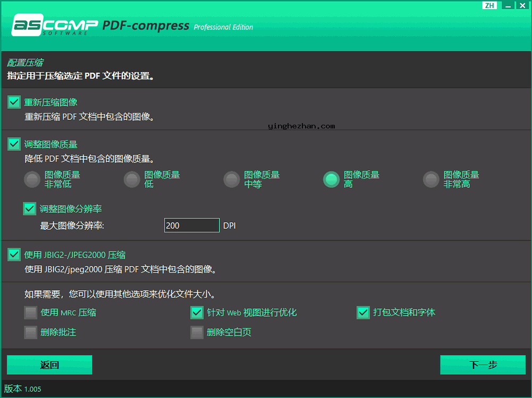
Task: Click the Professional Edition label
Action: pos(223,27)
